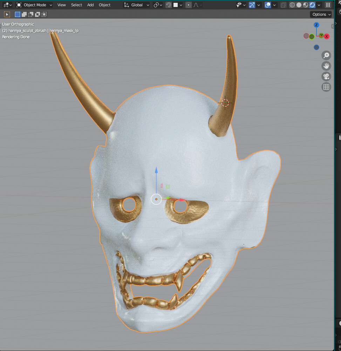341x351 pixels.
Task: Choose the subtract selection mode
Action: [30, 14]
